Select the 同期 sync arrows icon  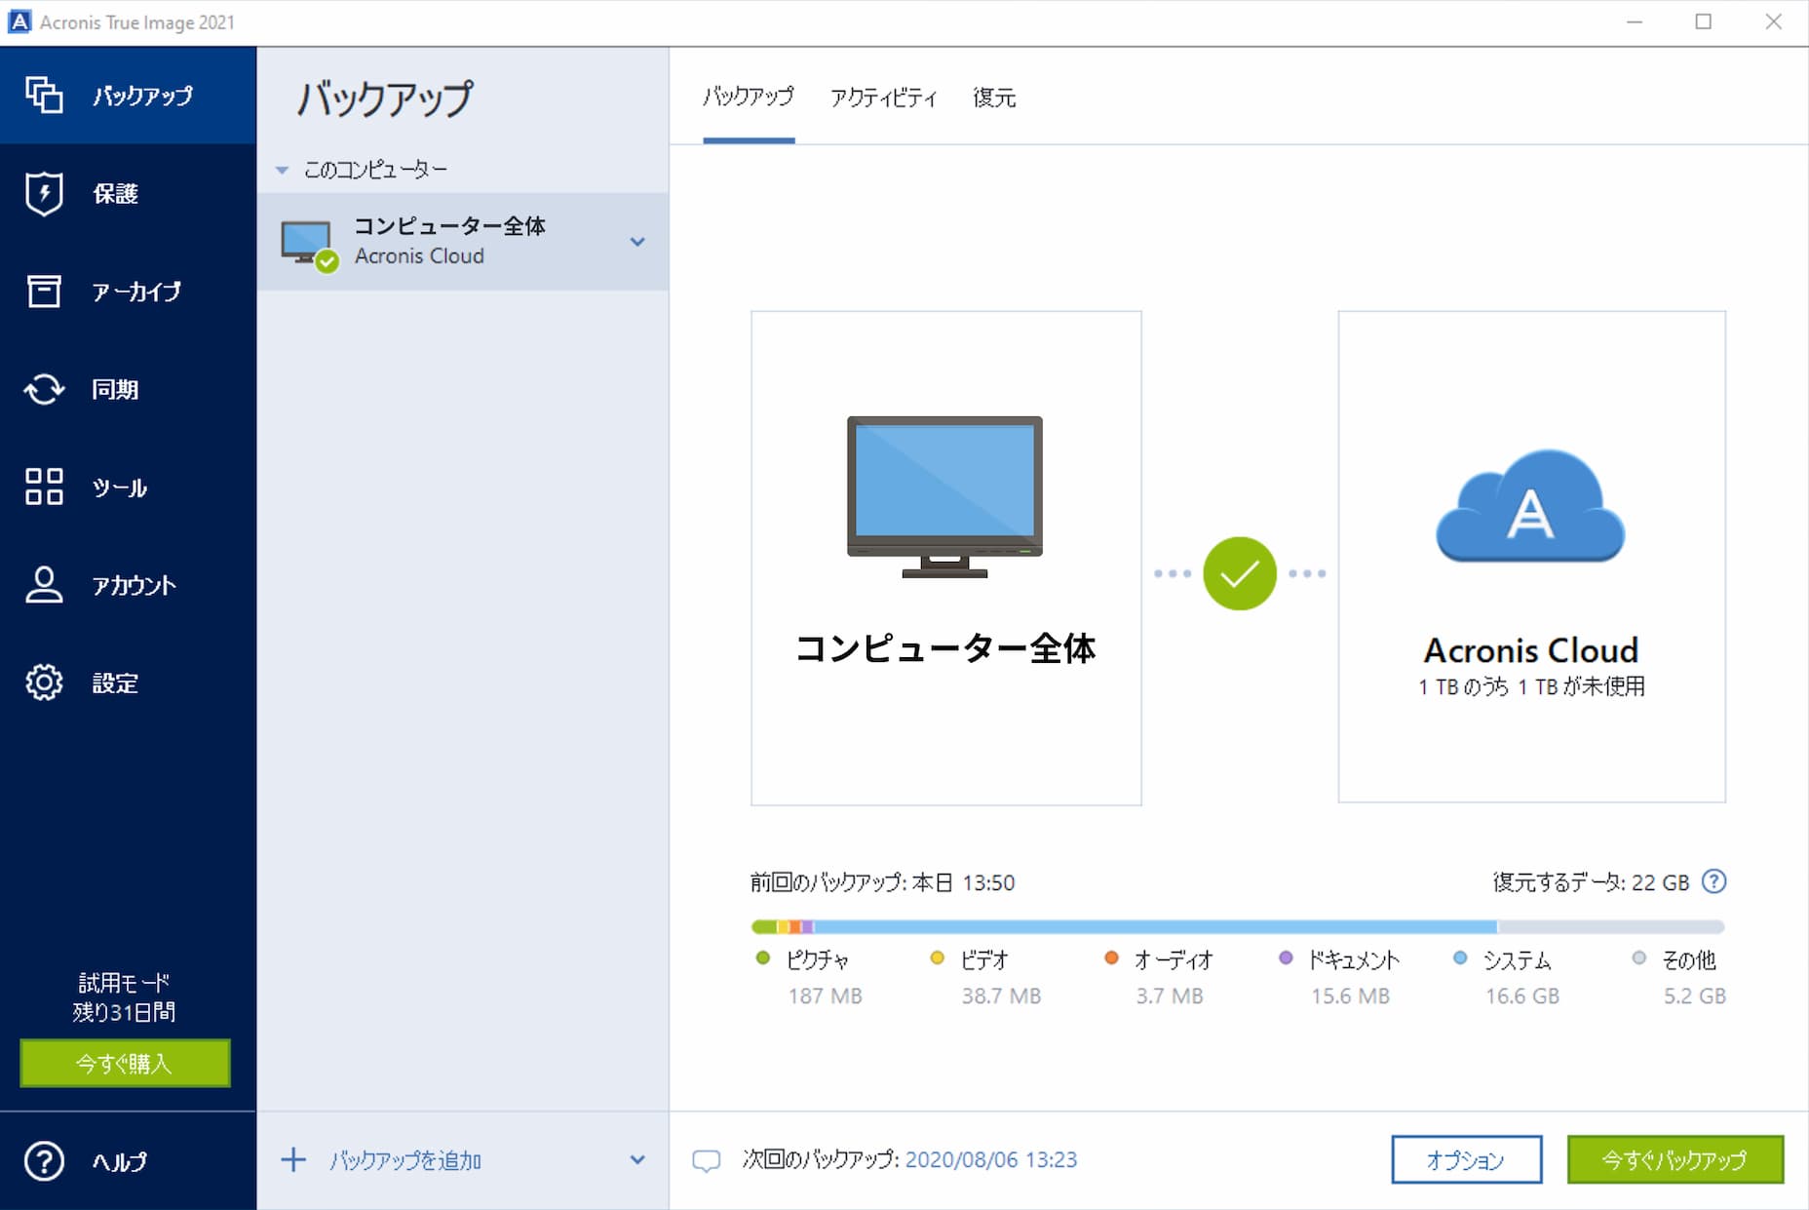(x=44, y=389)
